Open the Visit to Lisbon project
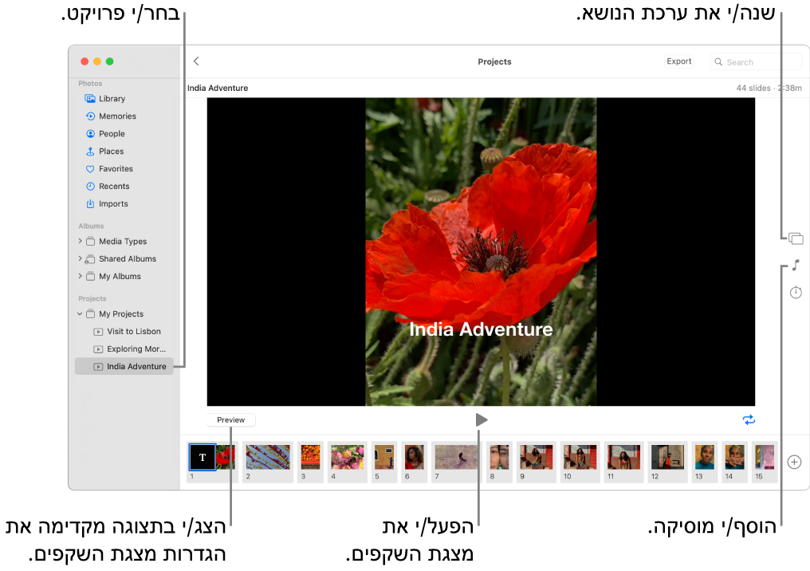The image size is (810, 571). pyautogui.click(x=134, y=331)
